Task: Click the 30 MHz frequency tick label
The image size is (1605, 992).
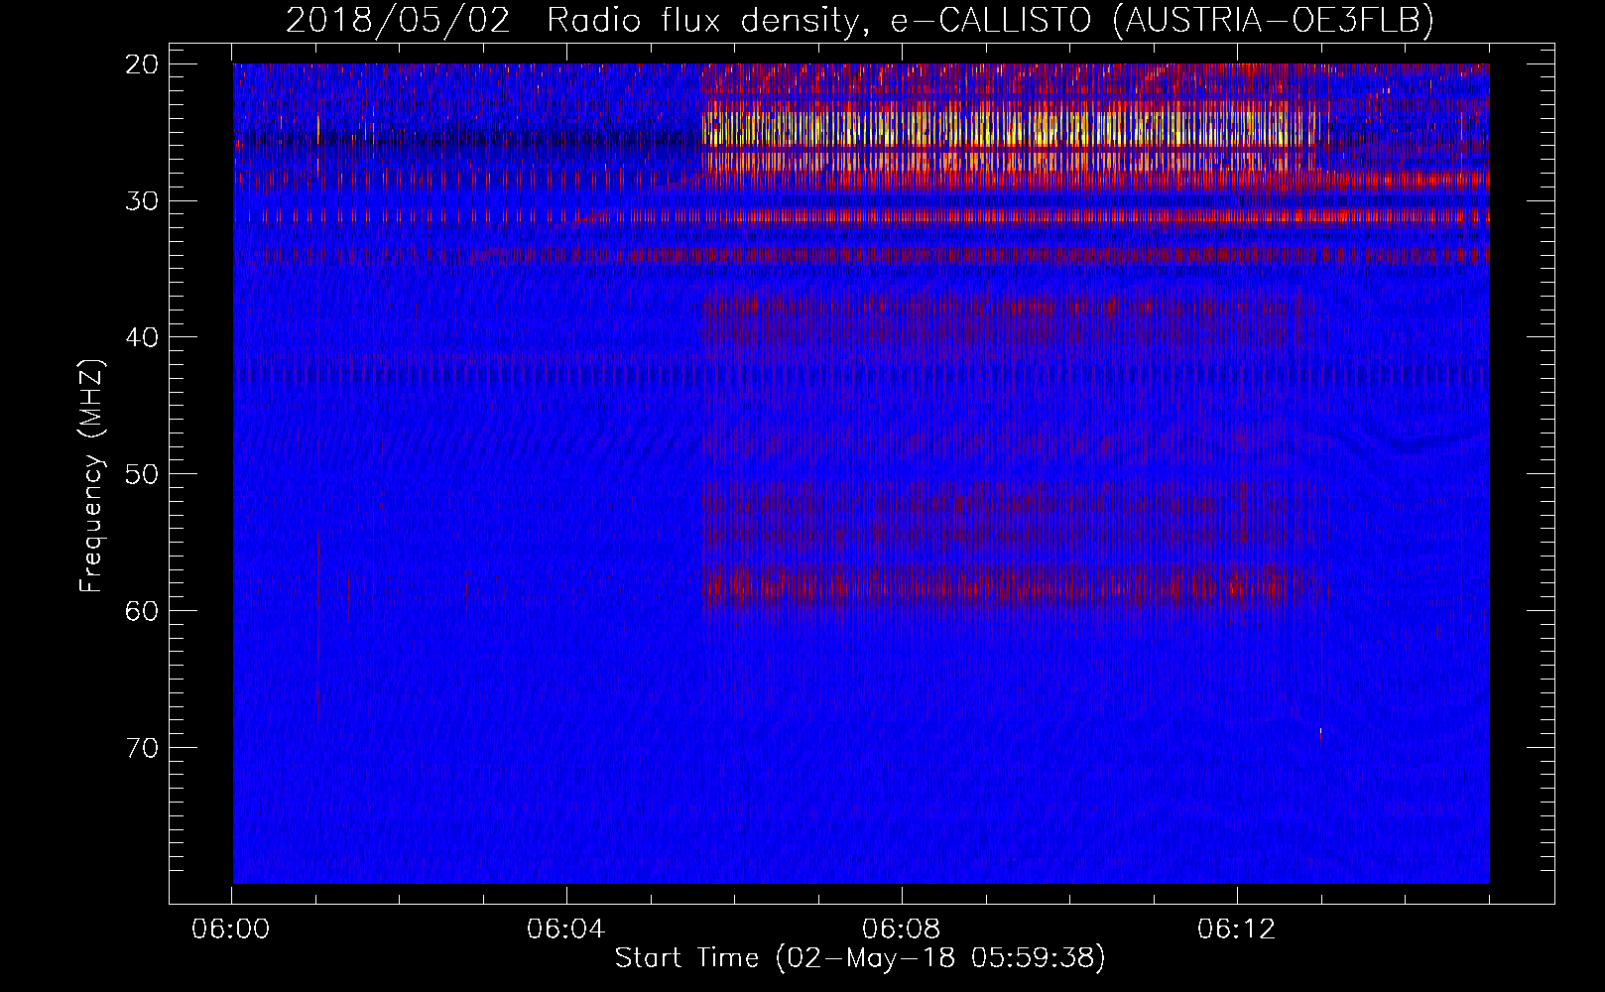Action: pyautogui.click(x=143, y=200)
